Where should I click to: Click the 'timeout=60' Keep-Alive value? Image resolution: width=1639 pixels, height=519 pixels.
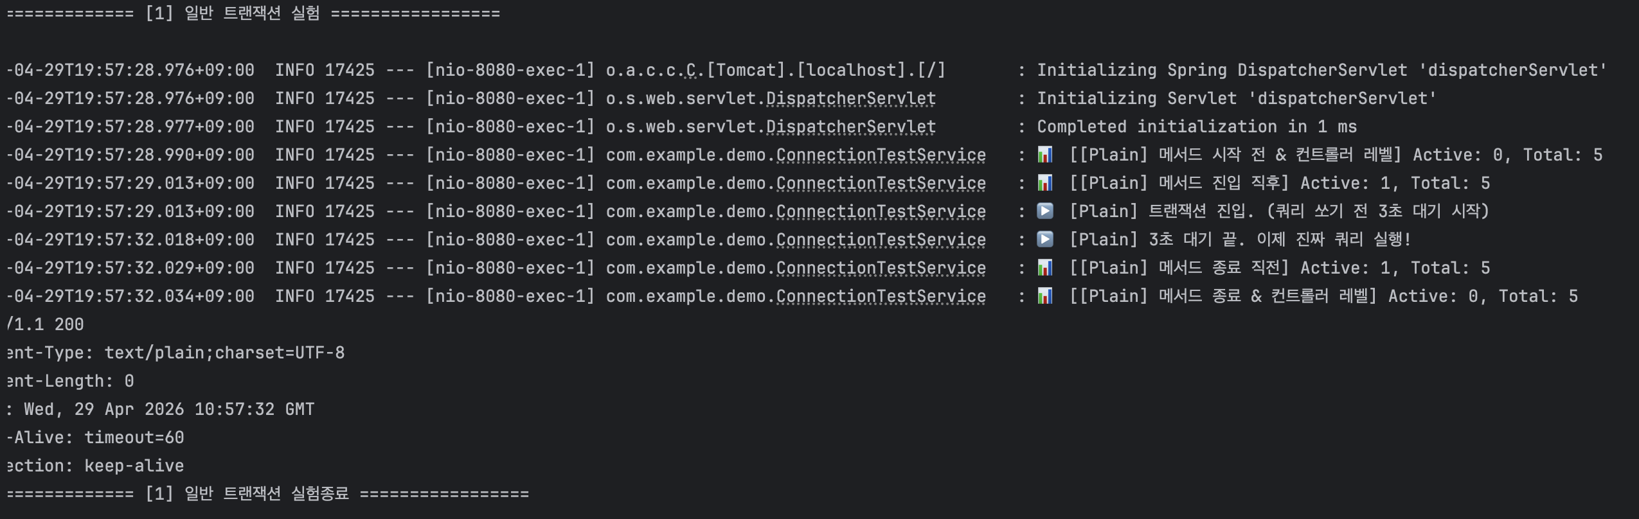point(134,437)
